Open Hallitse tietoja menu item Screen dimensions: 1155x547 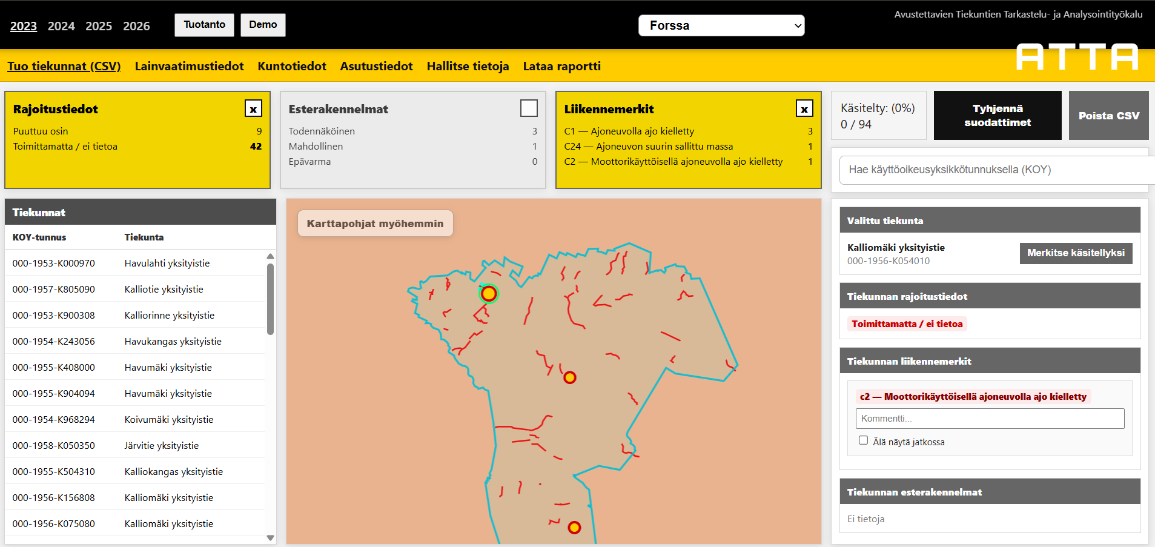coord(468,66)
